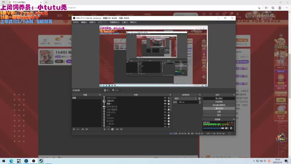This screenshot has width=291, height=164.
Task: Undock the 场景 Scenes panel via header icon
Action: click(100, 95)
